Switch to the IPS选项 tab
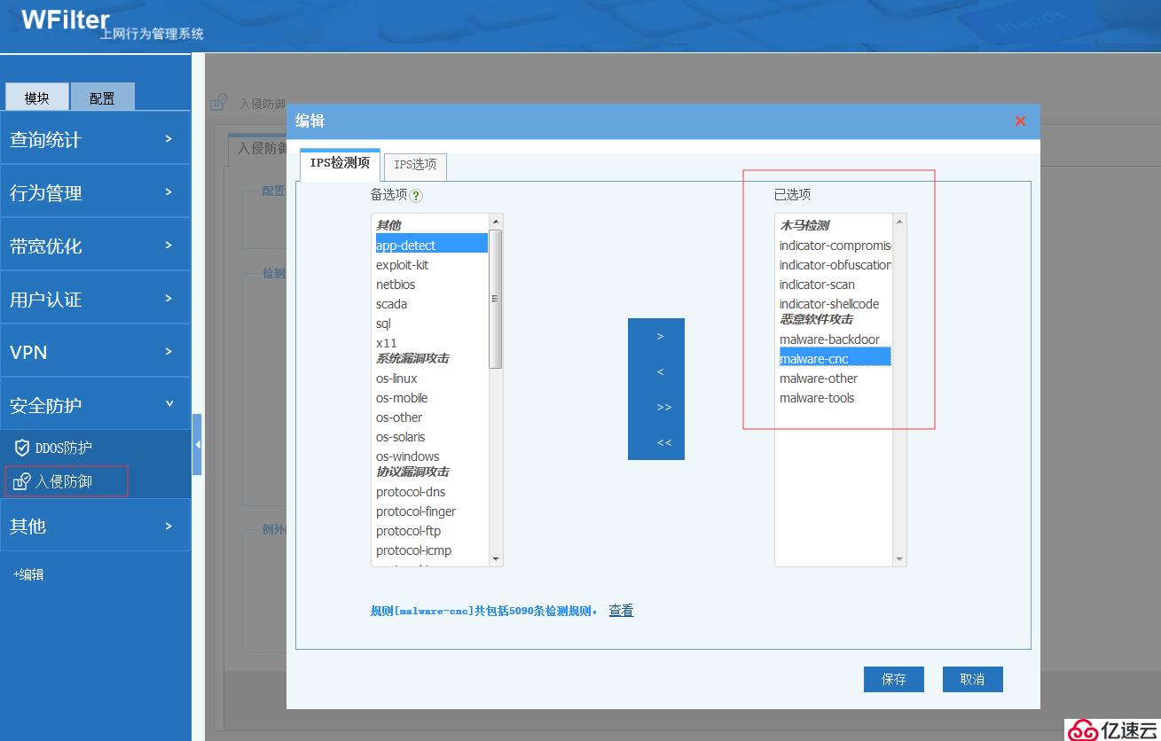This screenshot has width=1161, height=741. (415, 165)
